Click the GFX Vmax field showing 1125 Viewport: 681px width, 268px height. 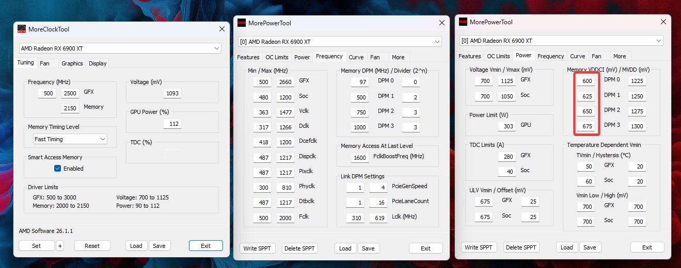507,81
